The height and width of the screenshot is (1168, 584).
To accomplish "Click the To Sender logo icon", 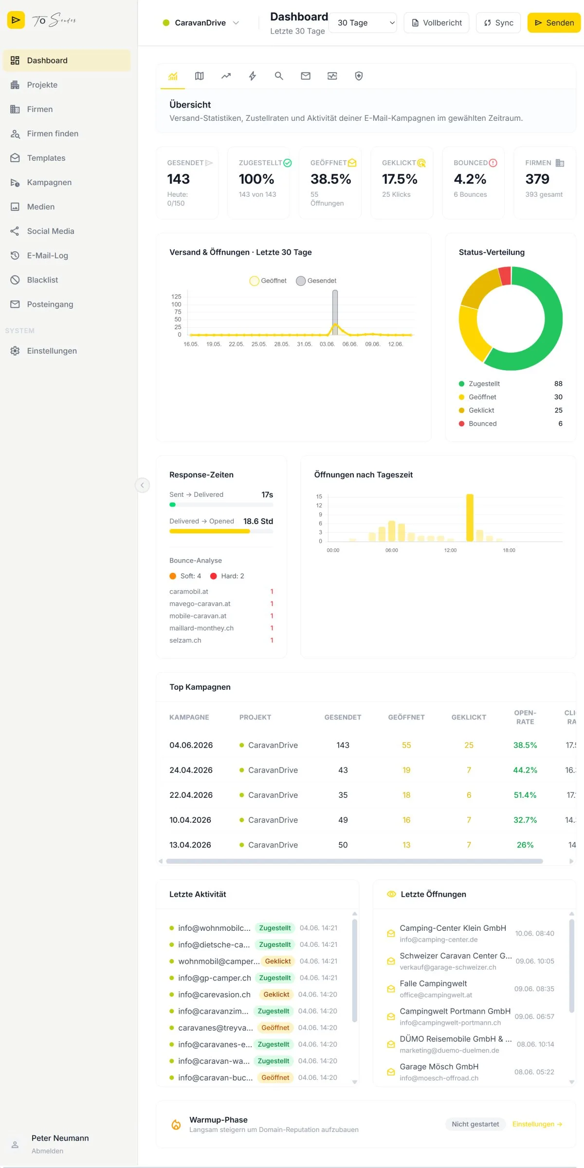I will (x=16, y=20).
